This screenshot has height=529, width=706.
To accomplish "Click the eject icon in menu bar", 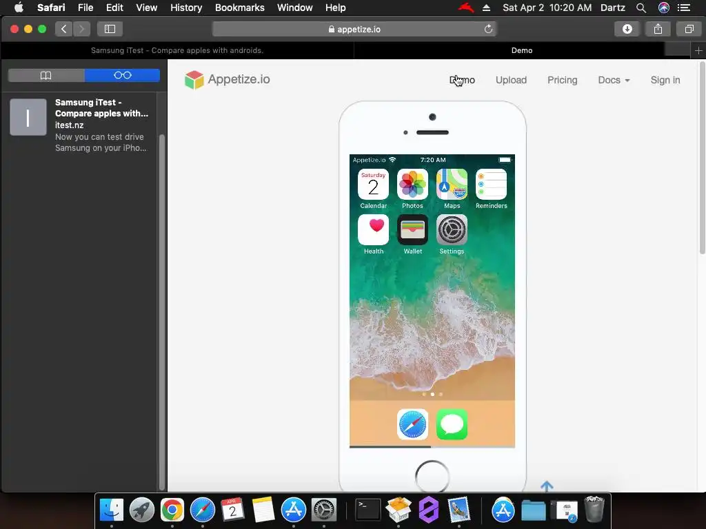I will pos(486,8).
